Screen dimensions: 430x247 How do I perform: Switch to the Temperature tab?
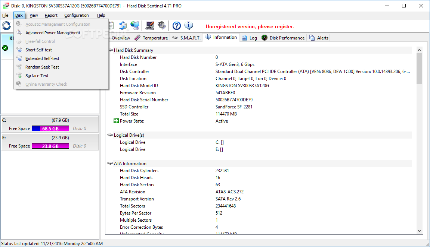pos(151,38)
